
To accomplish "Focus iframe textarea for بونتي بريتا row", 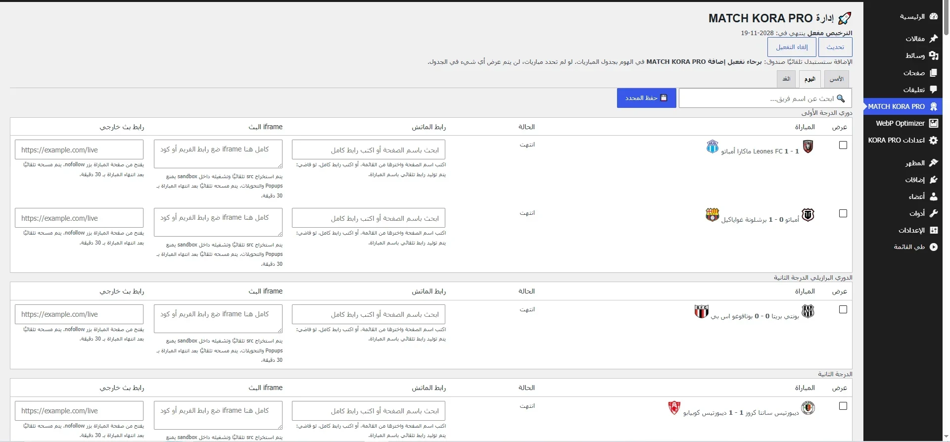I will pos(218,318).
